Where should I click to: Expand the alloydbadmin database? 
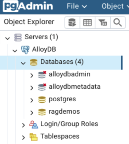[32, 76]
